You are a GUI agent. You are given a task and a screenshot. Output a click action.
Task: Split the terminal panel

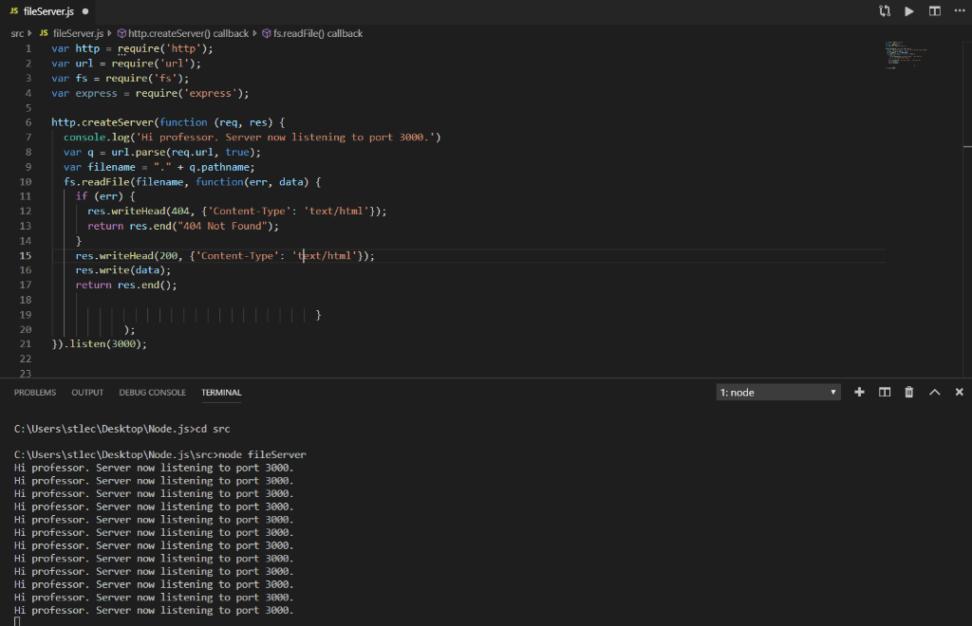click(x=885, y=392)
